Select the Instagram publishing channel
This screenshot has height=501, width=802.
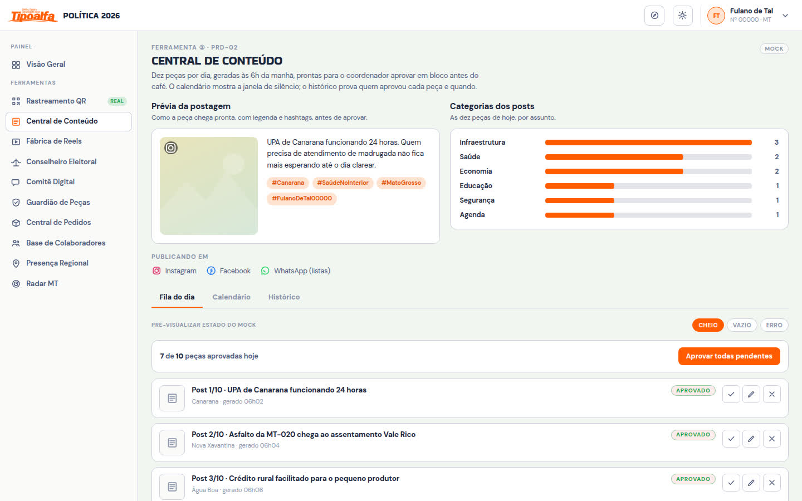click(x=174, y=271)
